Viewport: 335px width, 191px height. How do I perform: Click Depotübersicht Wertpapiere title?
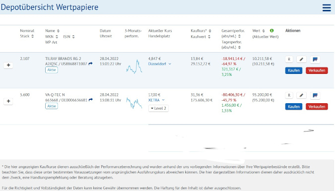tap(50, 7)
